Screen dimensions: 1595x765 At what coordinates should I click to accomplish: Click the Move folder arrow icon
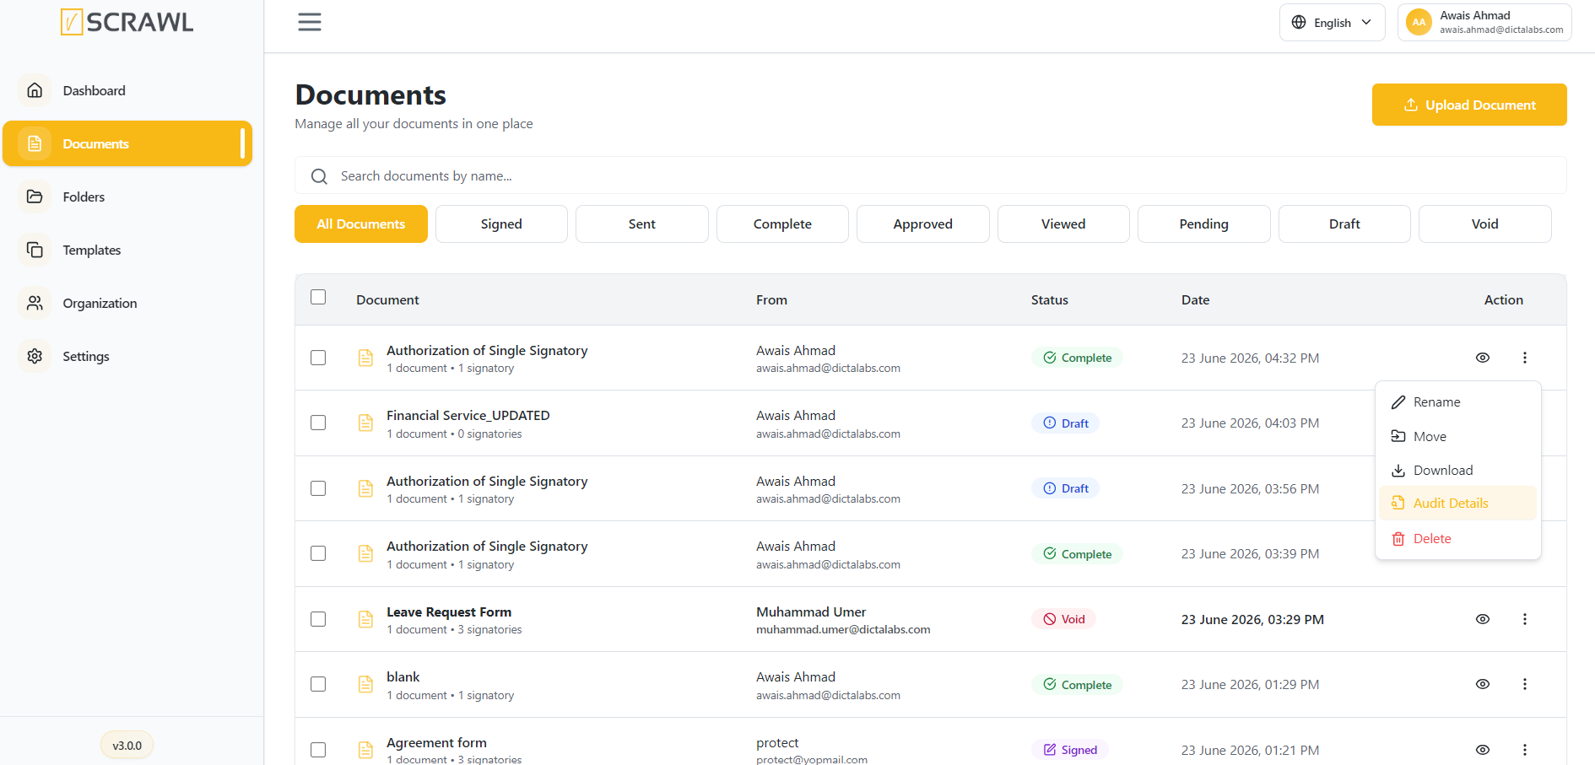(1398, 436)
